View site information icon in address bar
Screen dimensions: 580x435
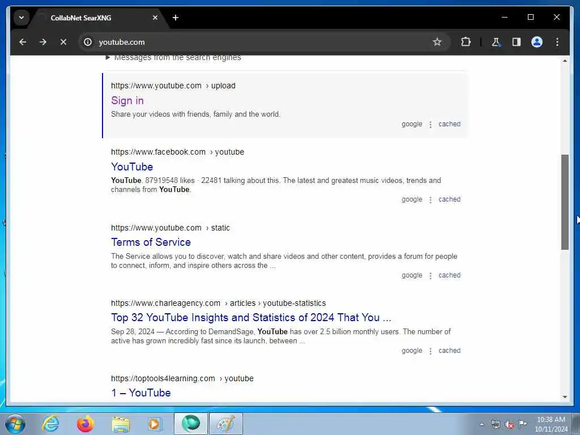88,42
